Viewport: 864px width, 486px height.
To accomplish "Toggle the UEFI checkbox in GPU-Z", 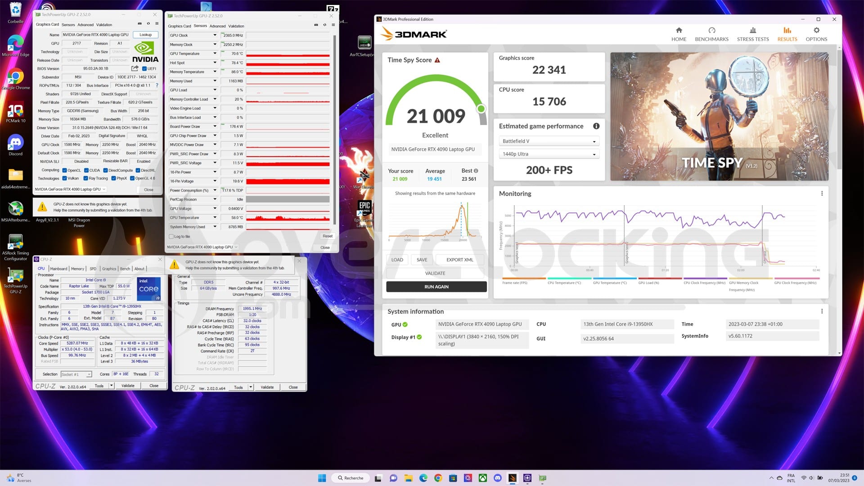I will click(x=144, y=69).
